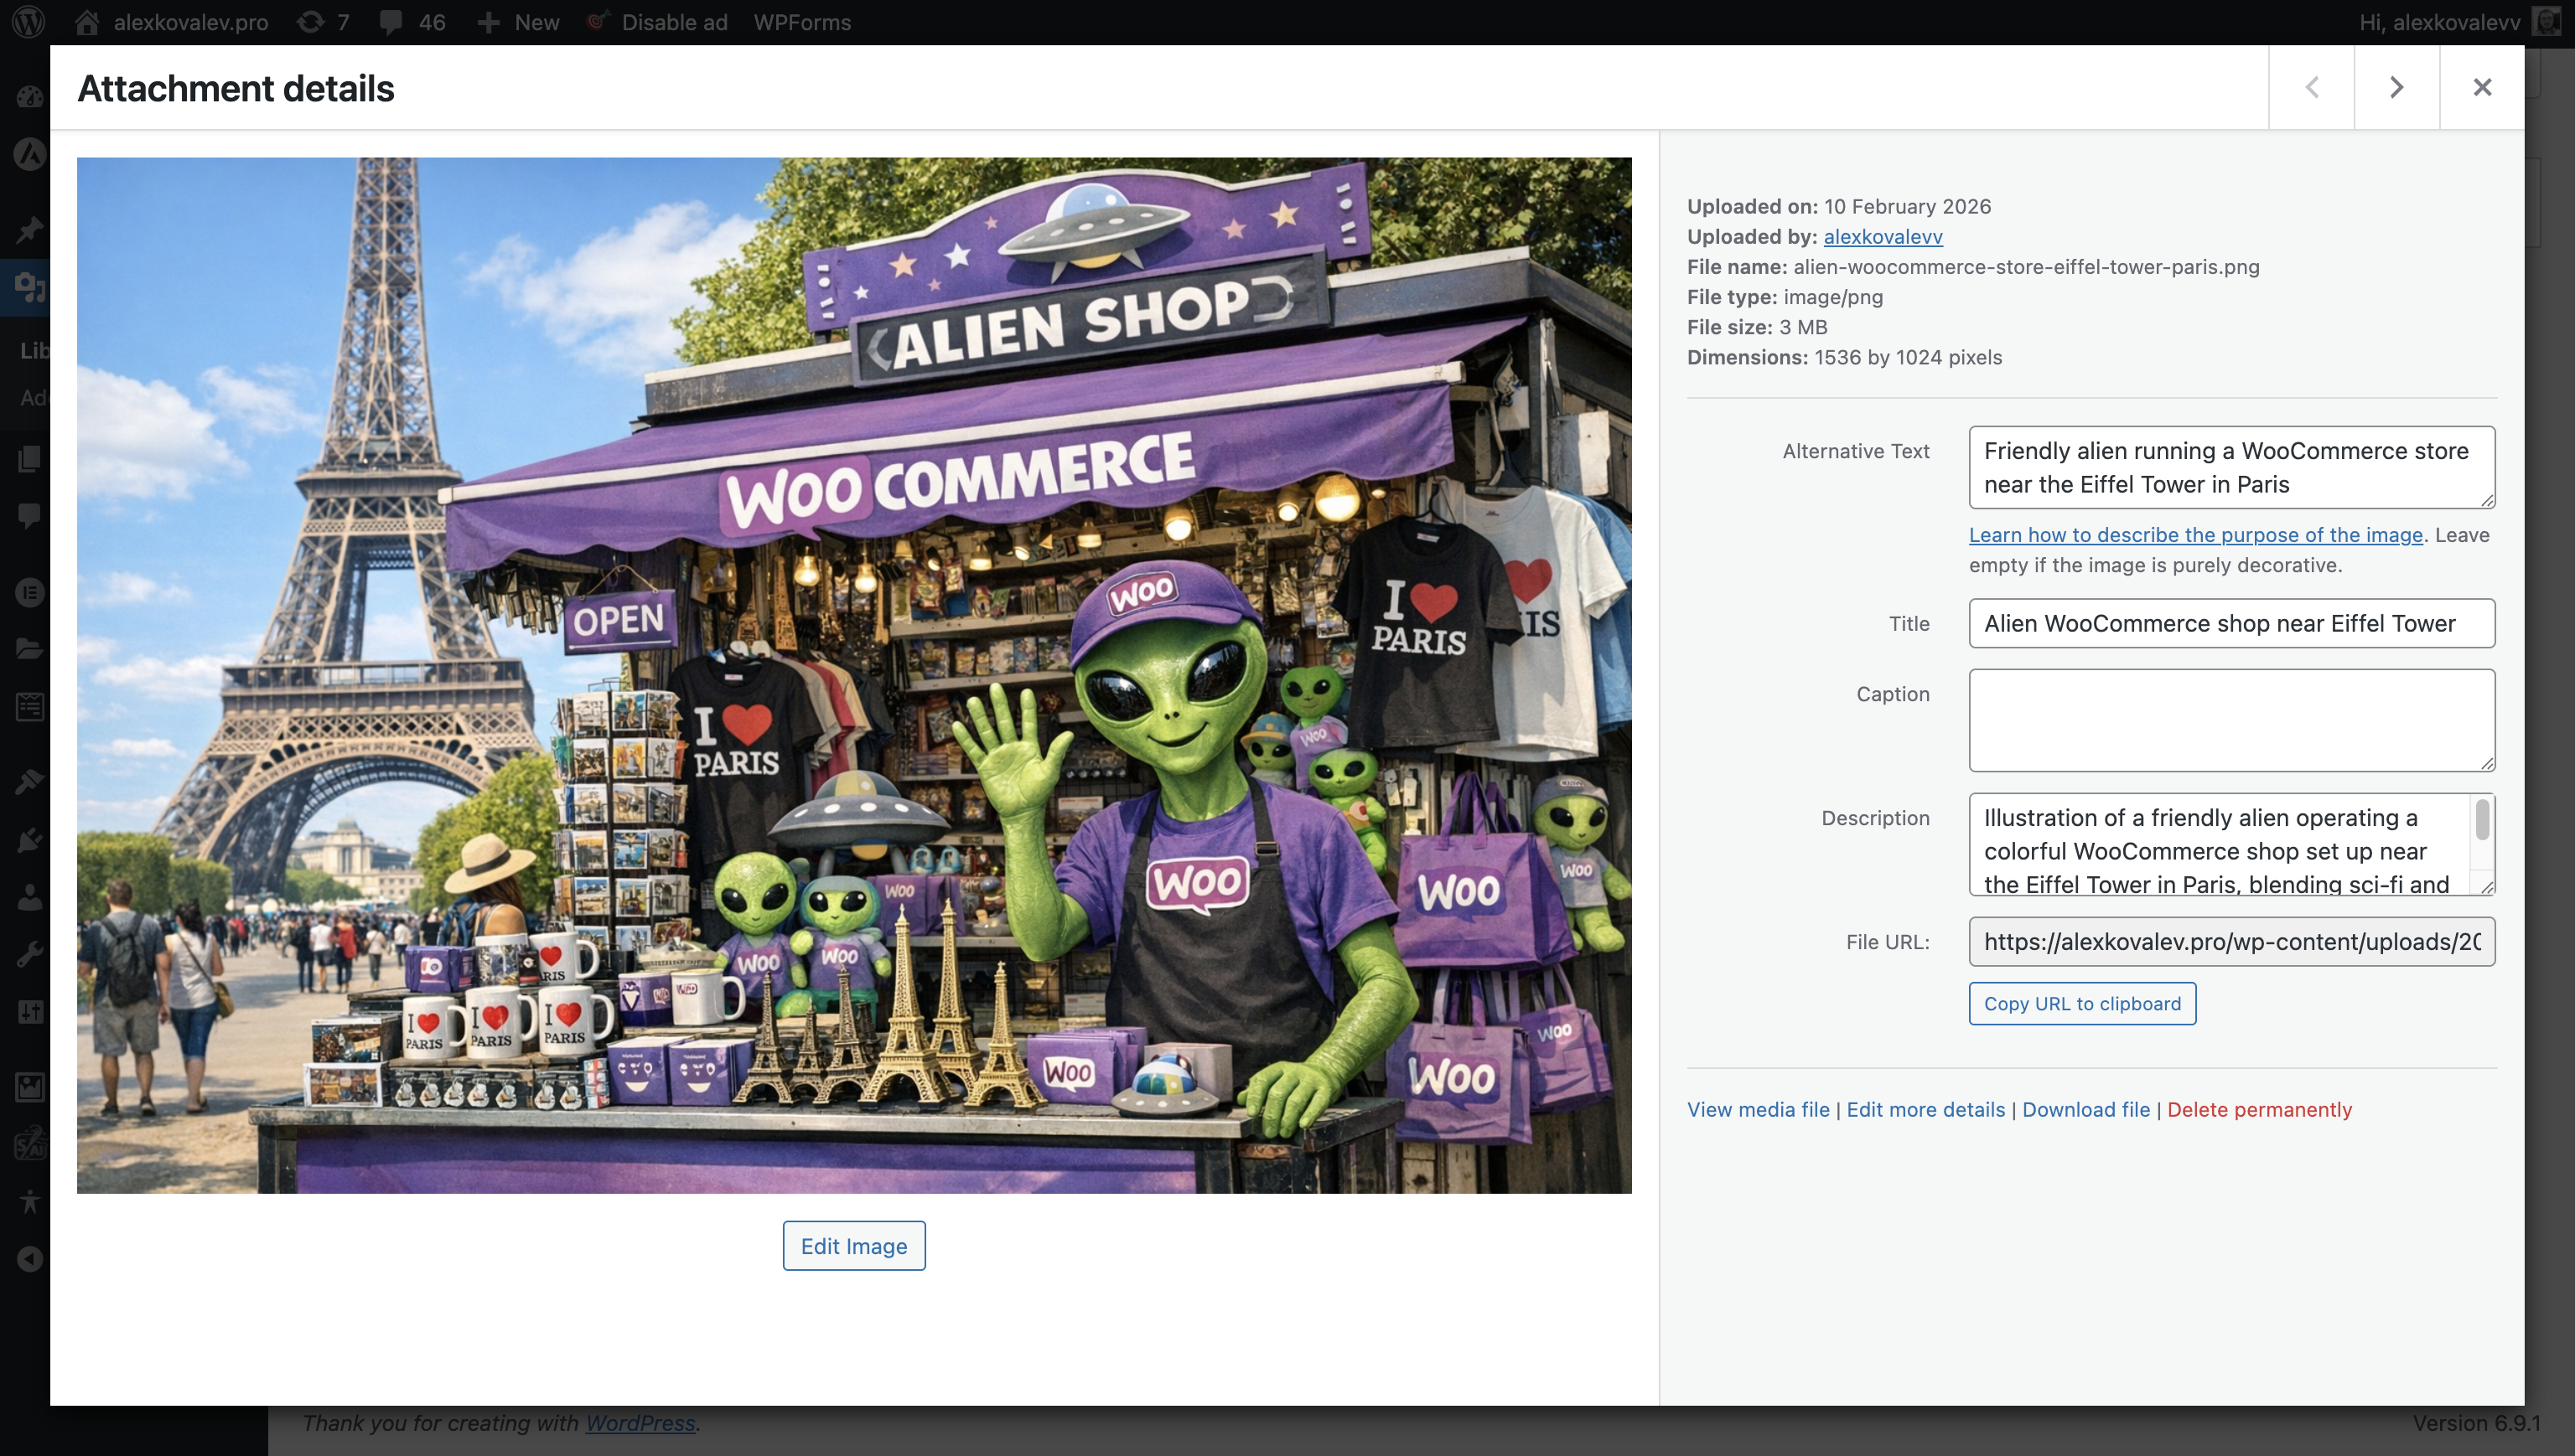Screen dimensions: 2575x1456
Task: Collapse the admin menu with the arrow icon
Action: [30, 1258]
